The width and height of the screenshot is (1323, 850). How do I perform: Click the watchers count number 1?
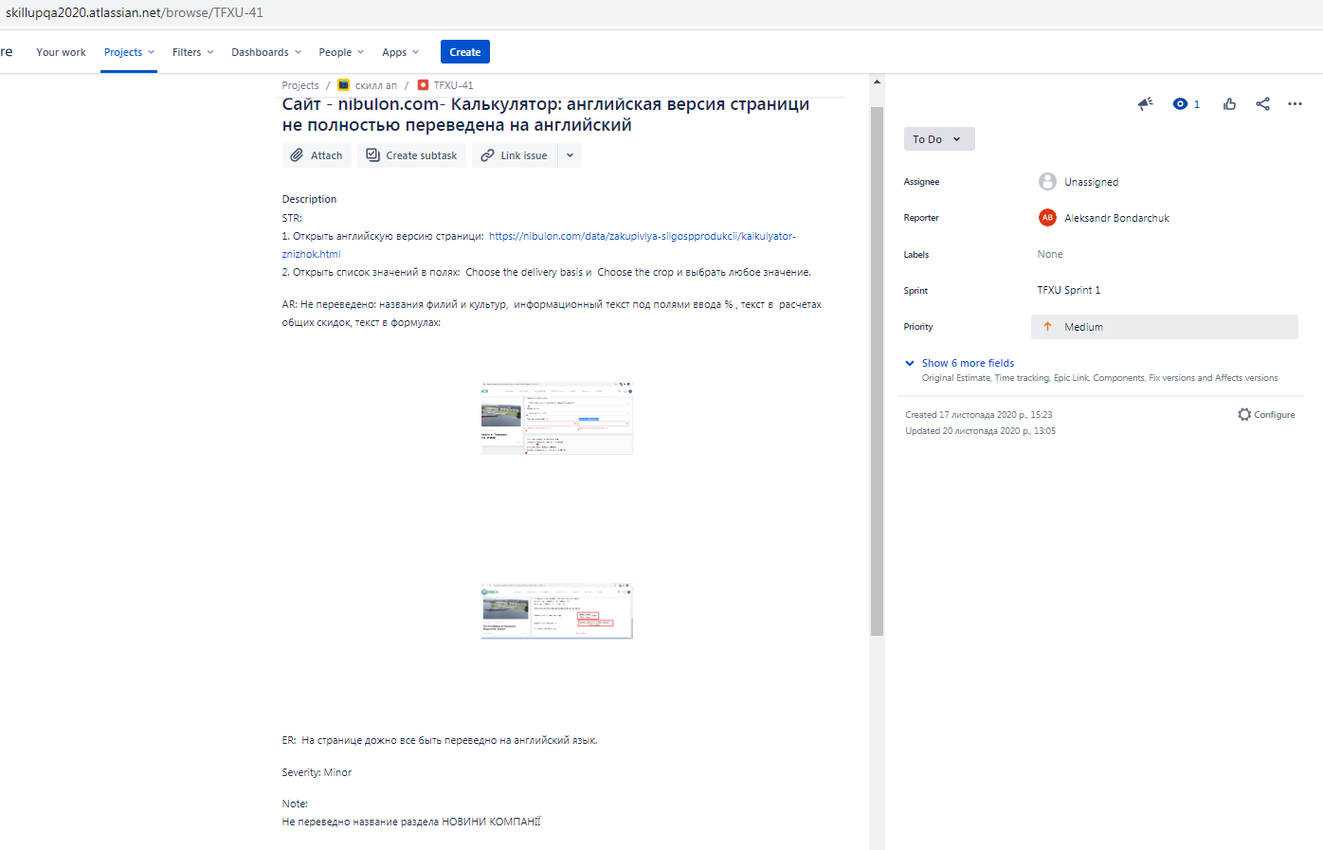point(1197,104)
